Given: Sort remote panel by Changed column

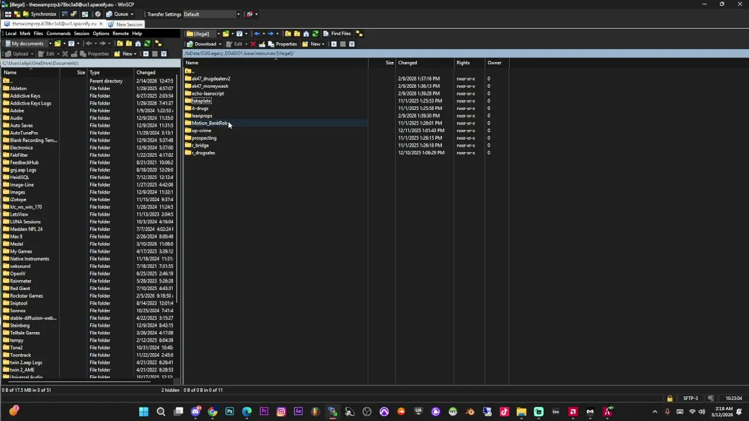Looking at the screenshot, I should tap(425, 63).
